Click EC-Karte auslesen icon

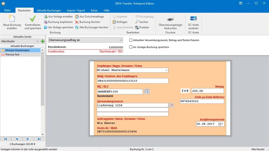coord(193,18)
